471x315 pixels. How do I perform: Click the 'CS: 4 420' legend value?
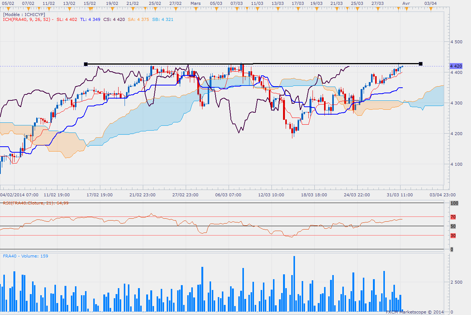point(114,19)
